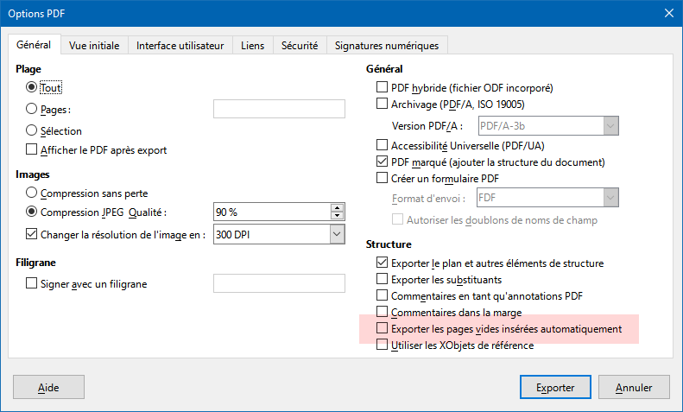Enable Afficher le PDF après export
Image resolution: width=683 pixels, height=412 pixels.
[x=31, y=149]
